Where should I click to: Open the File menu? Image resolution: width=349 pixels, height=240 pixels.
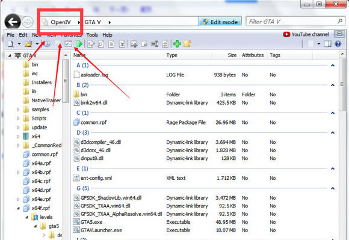[10, 35]
